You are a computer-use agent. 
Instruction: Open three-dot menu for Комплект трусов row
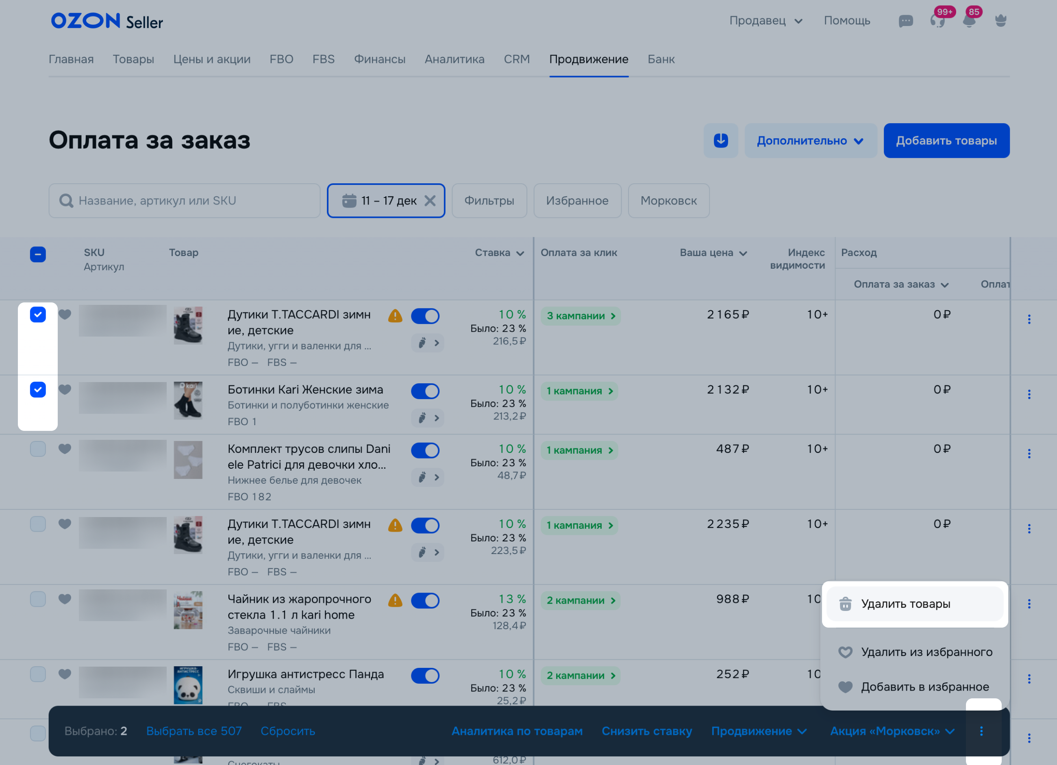coord(1029,454)
